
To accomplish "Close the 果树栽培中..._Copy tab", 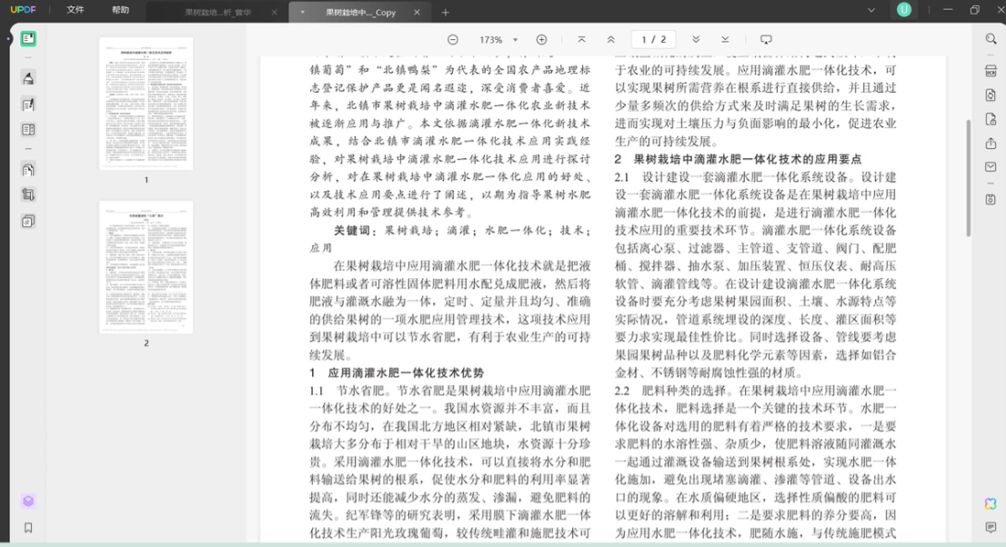I will 417,12.
